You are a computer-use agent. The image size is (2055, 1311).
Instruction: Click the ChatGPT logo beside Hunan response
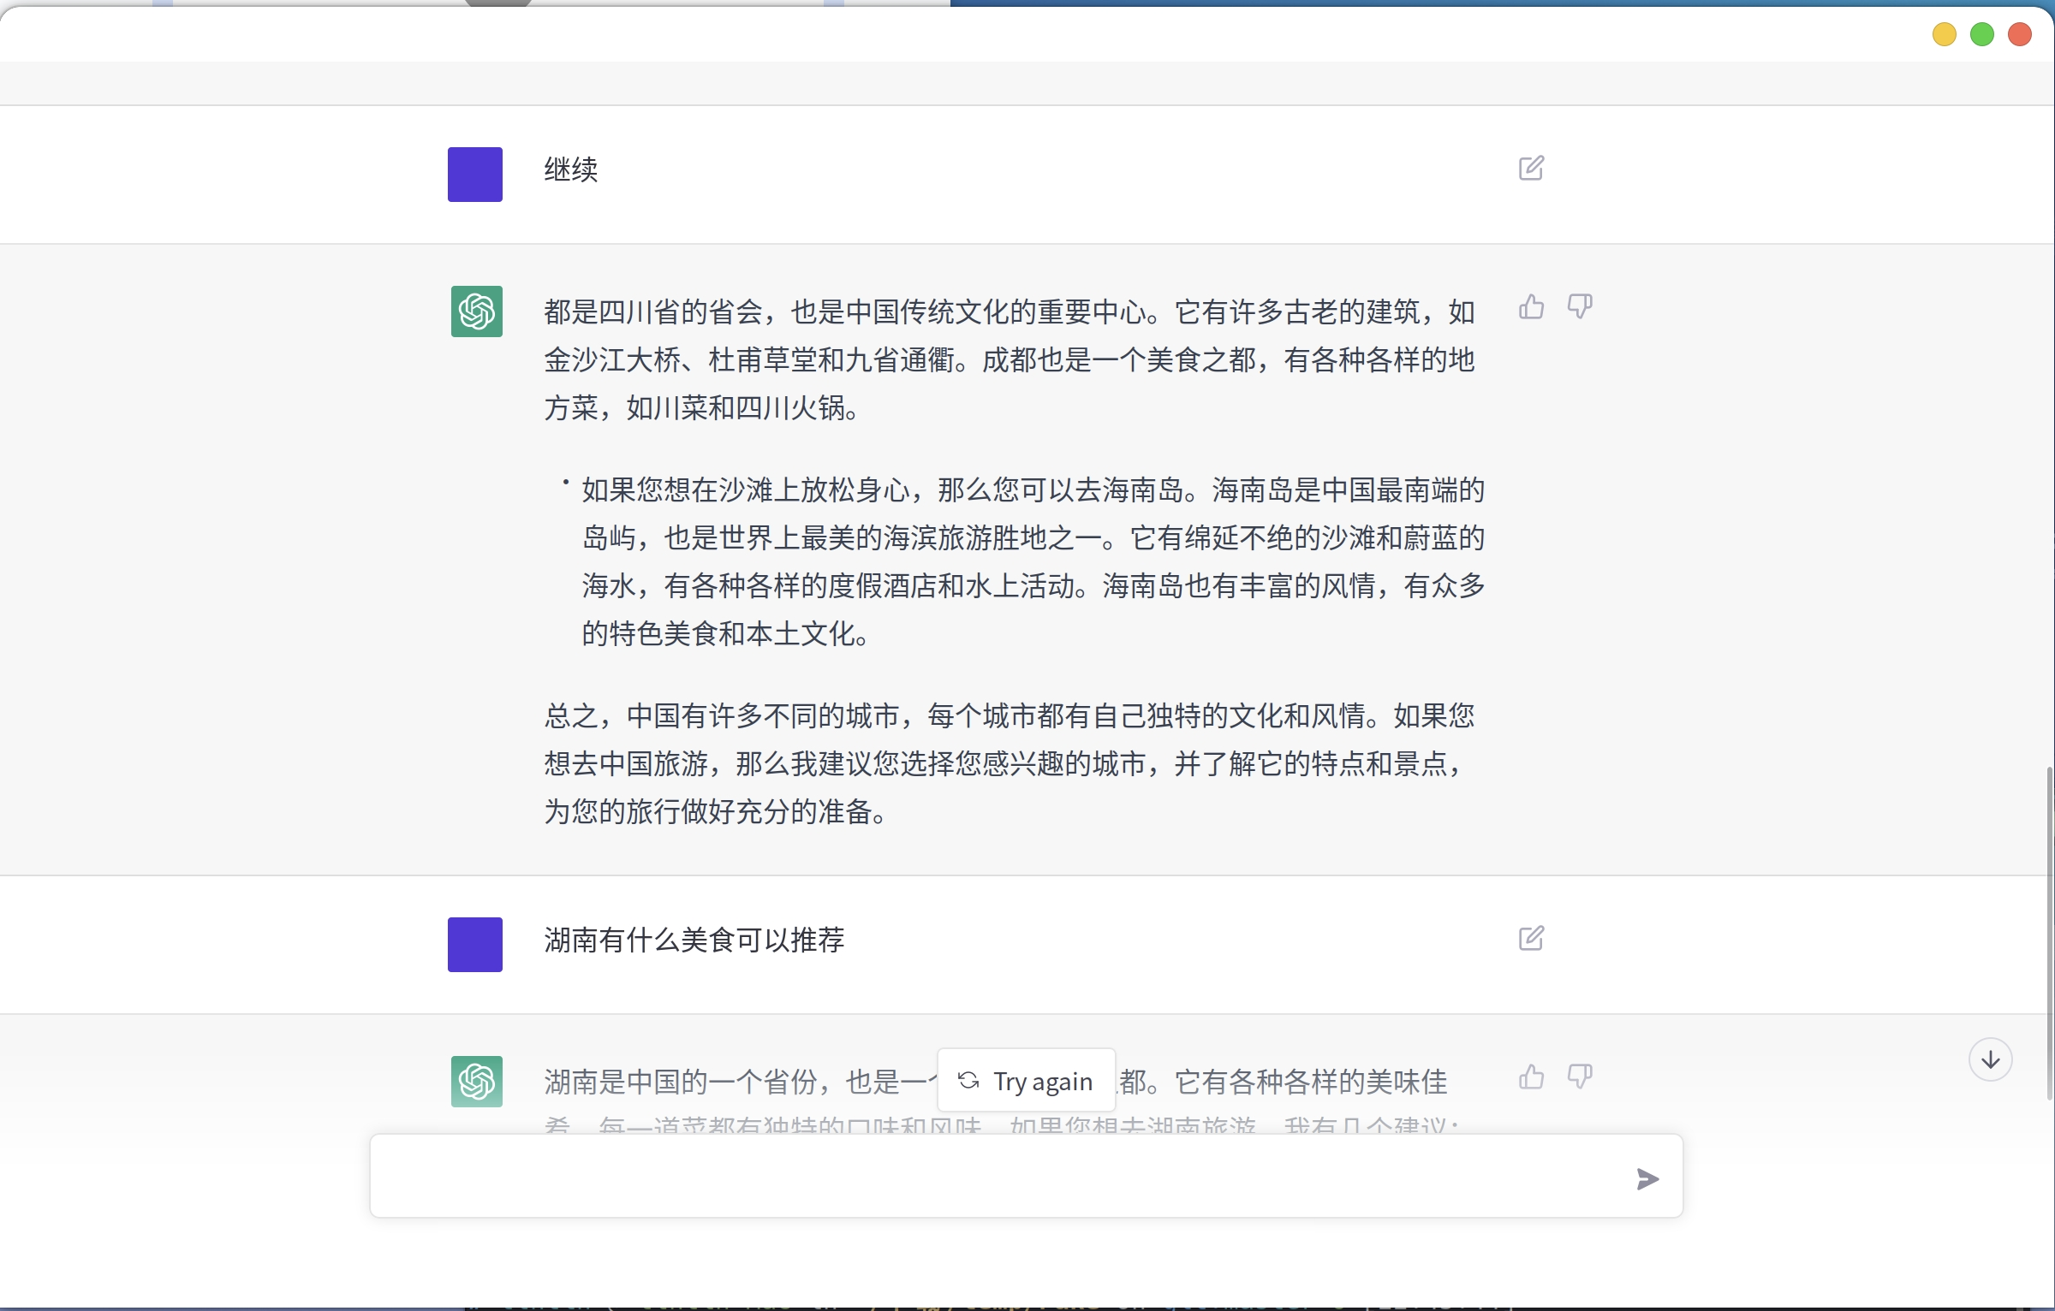click(477, 1082)
